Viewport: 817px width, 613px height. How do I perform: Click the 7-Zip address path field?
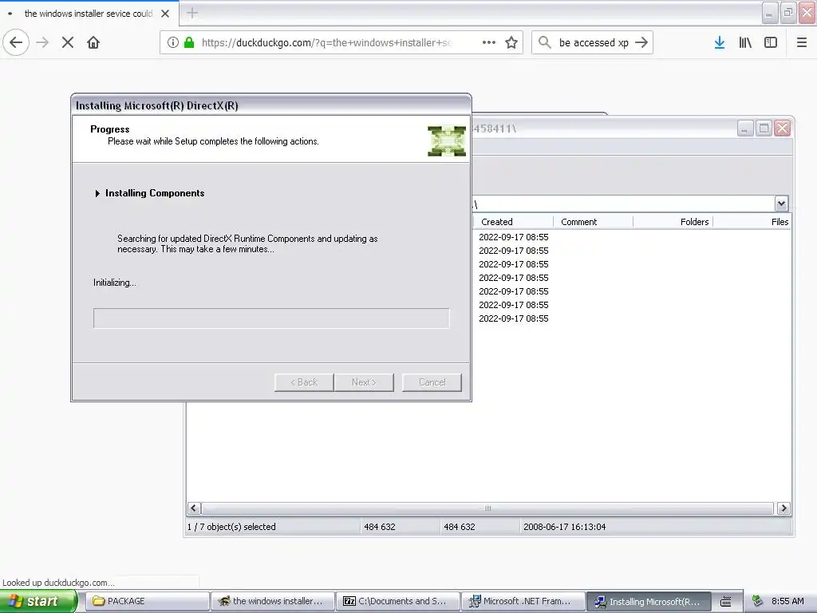(622, 204)
